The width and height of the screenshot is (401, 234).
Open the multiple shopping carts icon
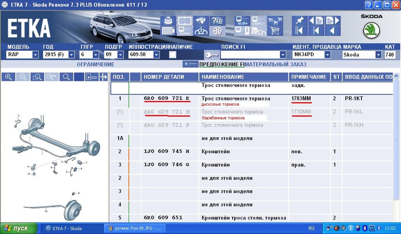(275, 20)
